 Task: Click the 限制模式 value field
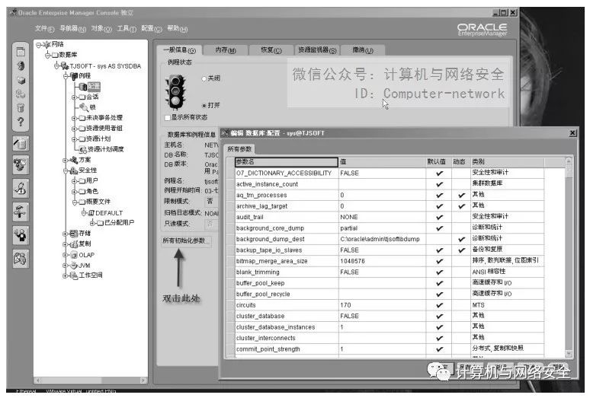point(211,202)
